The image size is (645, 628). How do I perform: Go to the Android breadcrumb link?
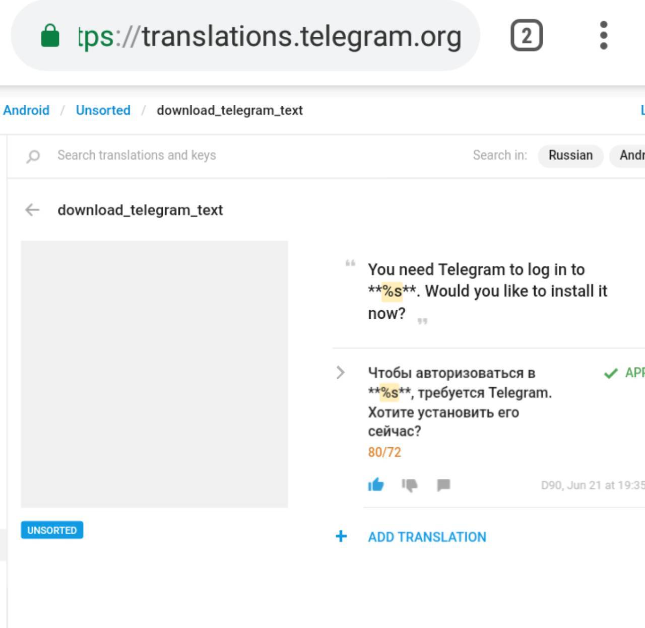point(26,110)
